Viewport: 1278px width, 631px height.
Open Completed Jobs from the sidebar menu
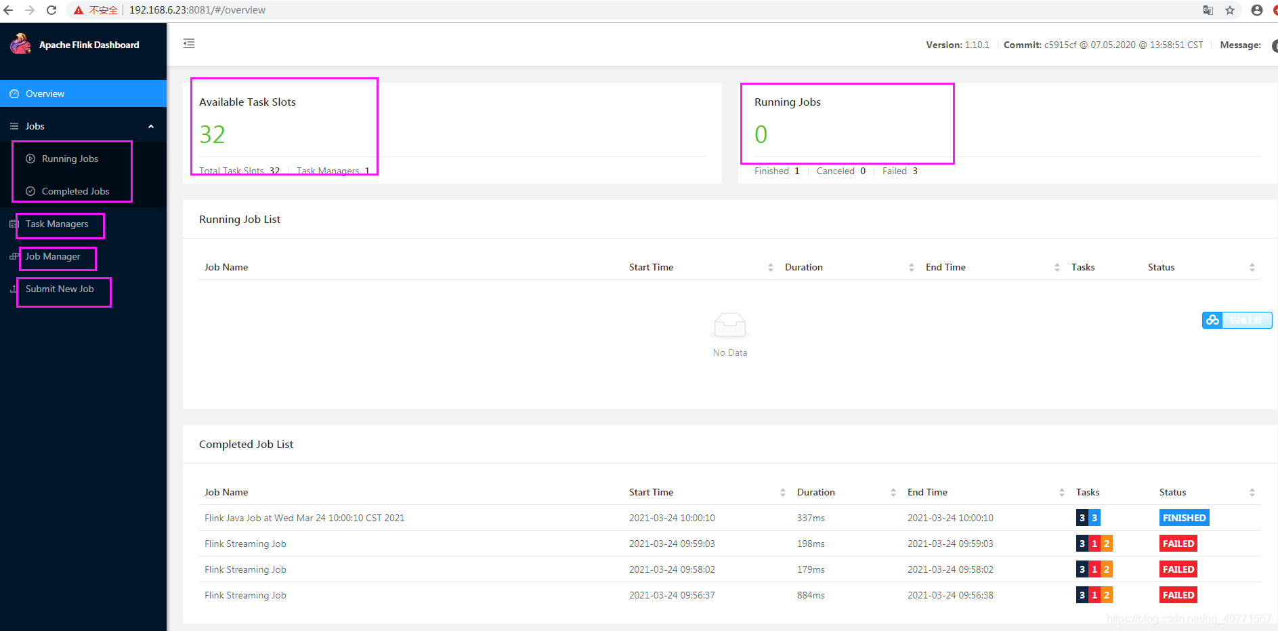click(75, 191)
